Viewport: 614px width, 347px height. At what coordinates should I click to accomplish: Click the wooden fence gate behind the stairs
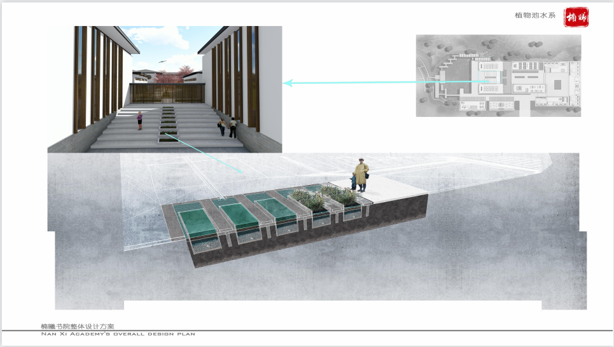point(167,93)
